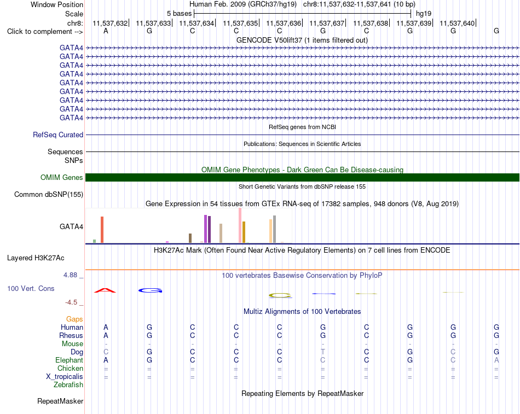Screen dimensions: 520x414
Task: Click the Rhesus species label
Action: (x=71, y=336)
